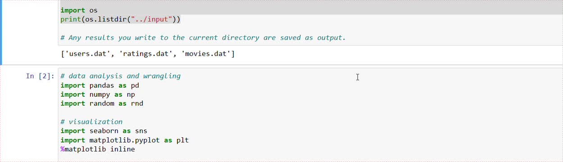The image size is (563, 162).
Task: Click the blue selected-cell indicator bar
Action: tap(1, 32)
